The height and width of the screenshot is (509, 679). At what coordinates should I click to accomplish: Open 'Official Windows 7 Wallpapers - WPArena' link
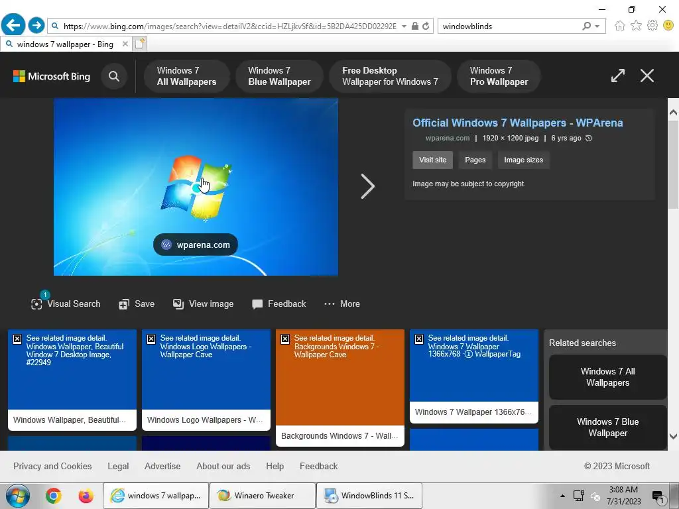[x=517, y=123]
